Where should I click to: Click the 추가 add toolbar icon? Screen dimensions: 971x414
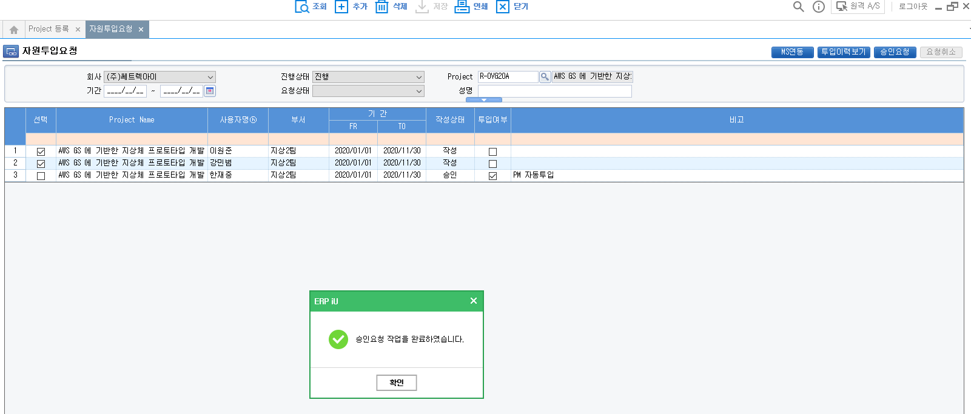[341, 7]
